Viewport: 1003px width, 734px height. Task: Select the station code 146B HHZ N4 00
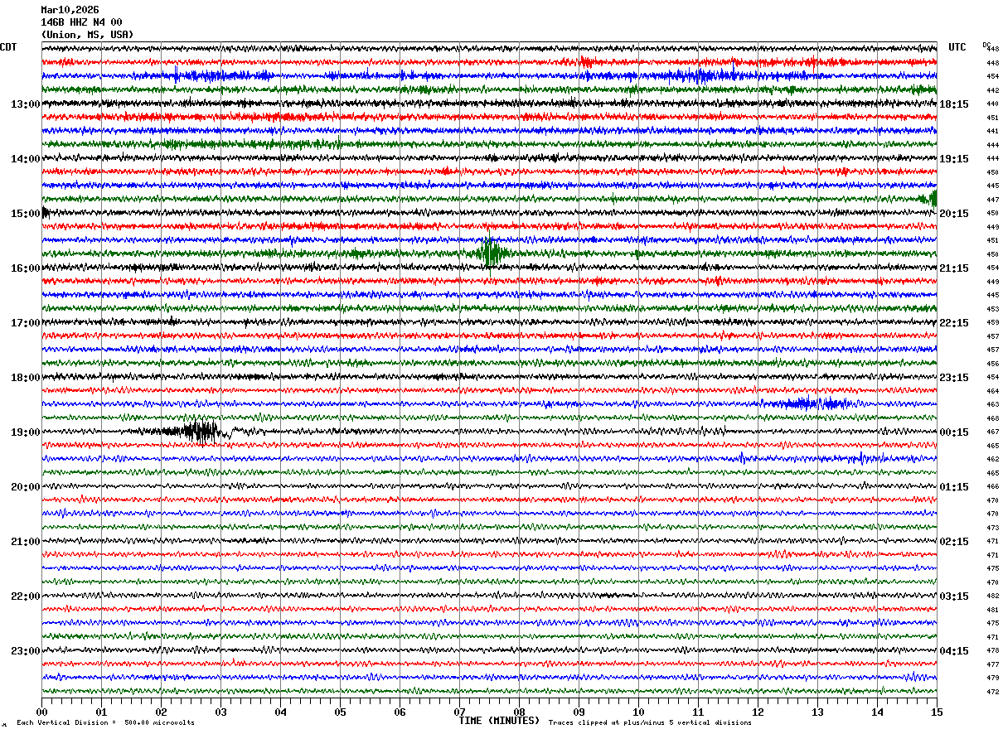tap(81, 22)
